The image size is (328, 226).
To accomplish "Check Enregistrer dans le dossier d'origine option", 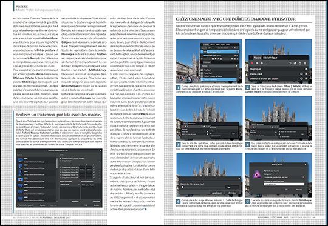I will tap(61, 158).
